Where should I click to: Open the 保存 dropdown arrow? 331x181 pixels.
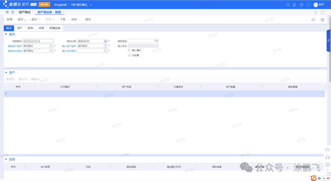25,20
